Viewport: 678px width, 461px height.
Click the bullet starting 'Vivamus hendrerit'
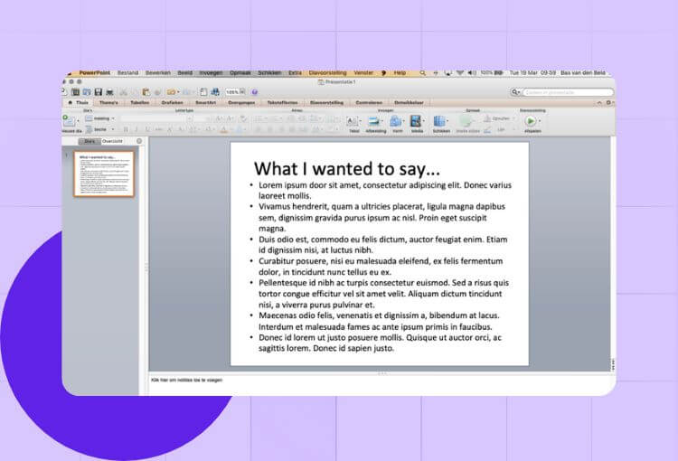[381, 218]
